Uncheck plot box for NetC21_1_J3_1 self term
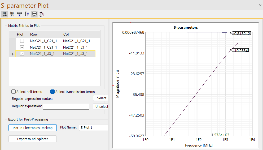The height and width of the screenshot is (150, 263). (x=22, y=54)
